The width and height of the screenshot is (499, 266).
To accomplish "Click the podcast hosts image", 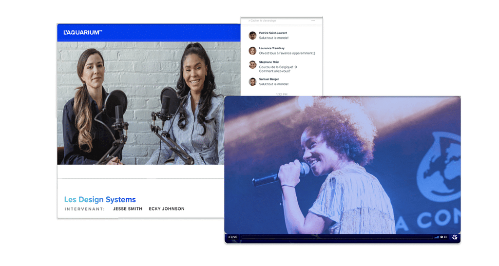I will (149, 103).
